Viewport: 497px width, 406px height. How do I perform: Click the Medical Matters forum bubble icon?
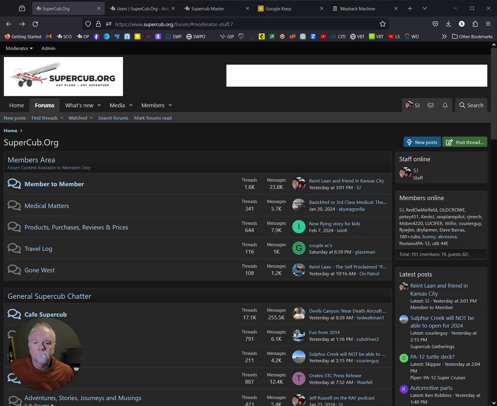(x=14, y=205)
